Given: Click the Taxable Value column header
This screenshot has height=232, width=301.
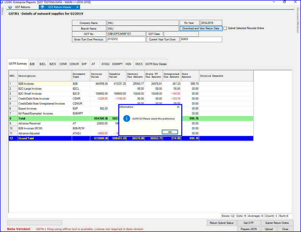Looking at the screenshot, I should 117,76.
